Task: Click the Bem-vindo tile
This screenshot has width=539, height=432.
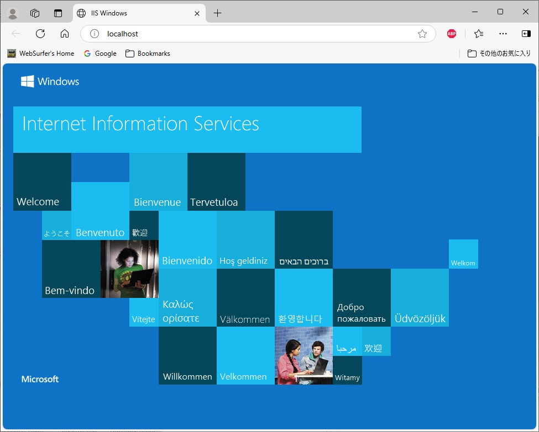Action: pos(71,269)
